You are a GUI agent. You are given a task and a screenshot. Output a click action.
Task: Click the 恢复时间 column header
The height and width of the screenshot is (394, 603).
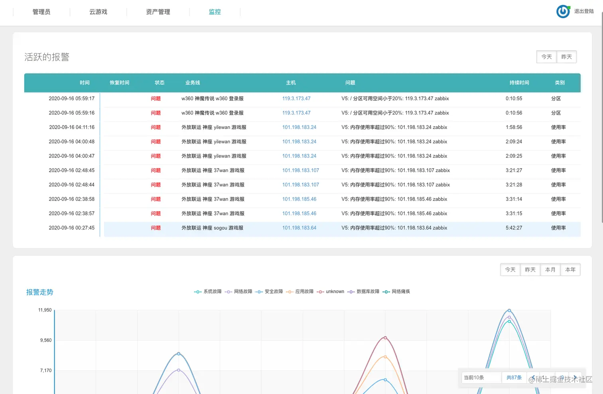(x=120, y=83)
